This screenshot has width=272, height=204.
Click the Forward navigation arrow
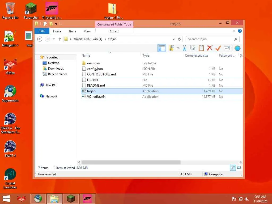pyautogui.click(x=47, y=39)
